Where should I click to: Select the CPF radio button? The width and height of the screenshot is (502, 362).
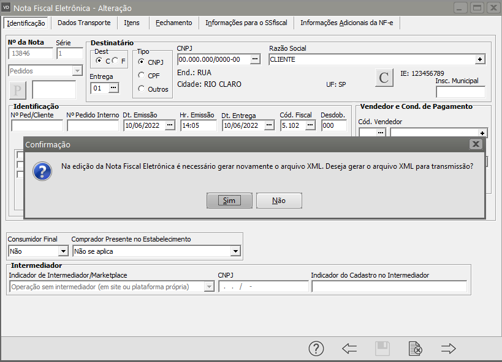142,75
